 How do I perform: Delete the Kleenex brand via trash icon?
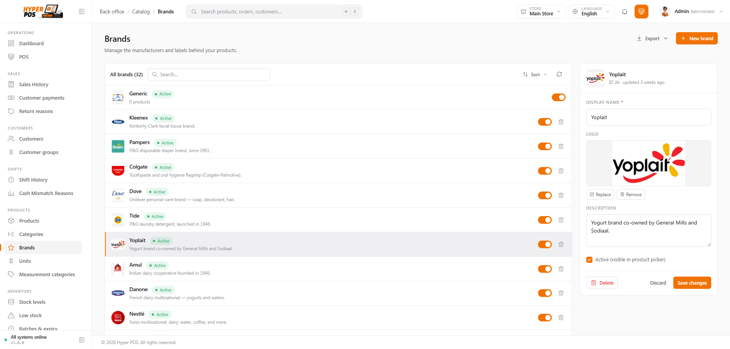561,122
